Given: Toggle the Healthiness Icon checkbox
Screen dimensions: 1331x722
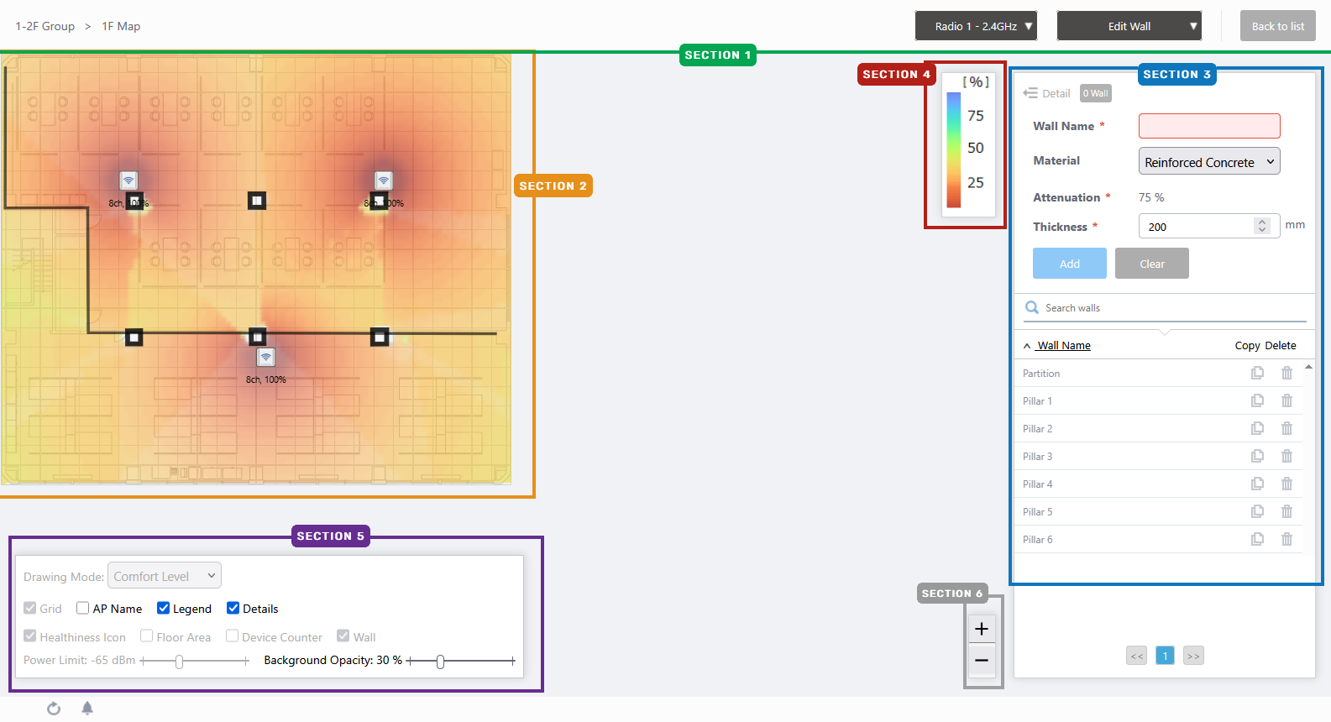Looking at the screenshot, I should pyautogui.click(x=30, y=636).
